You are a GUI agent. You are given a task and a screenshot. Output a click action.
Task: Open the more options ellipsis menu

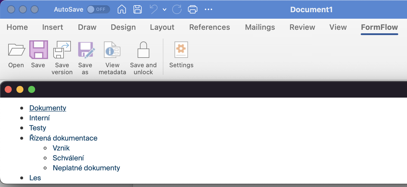click(208, 9)
